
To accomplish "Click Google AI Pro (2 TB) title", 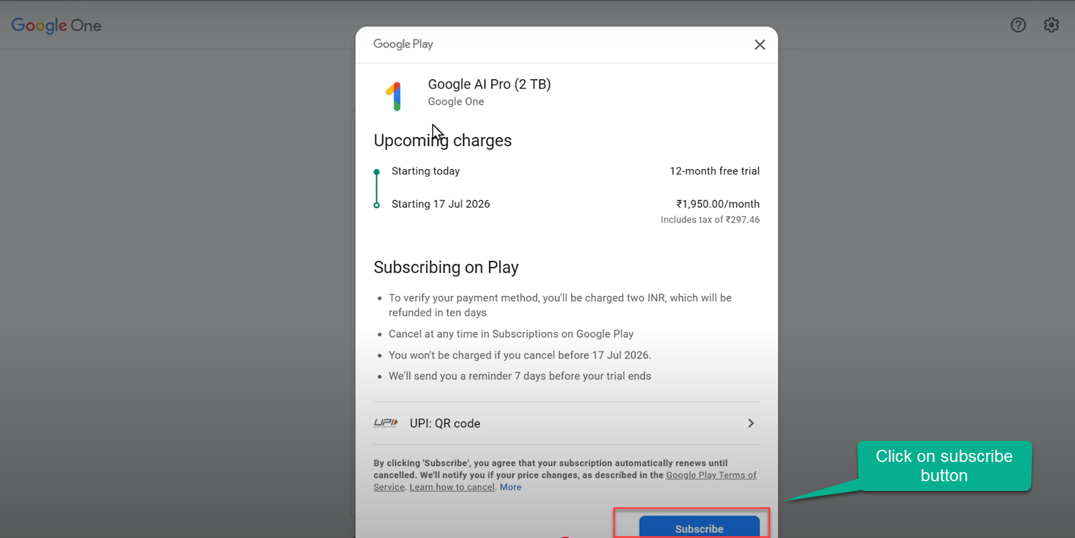I will [x=489, y=84].
